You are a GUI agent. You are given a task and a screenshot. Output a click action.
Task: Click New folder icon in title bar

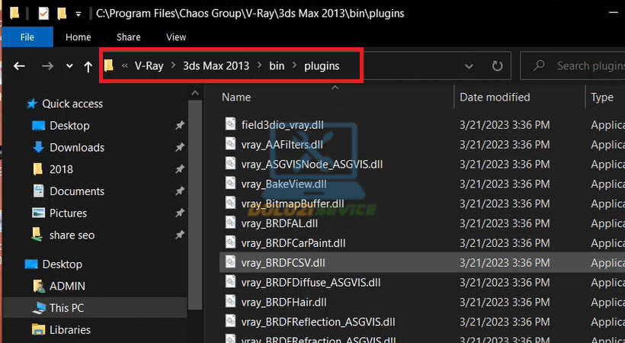coord(62,13)
